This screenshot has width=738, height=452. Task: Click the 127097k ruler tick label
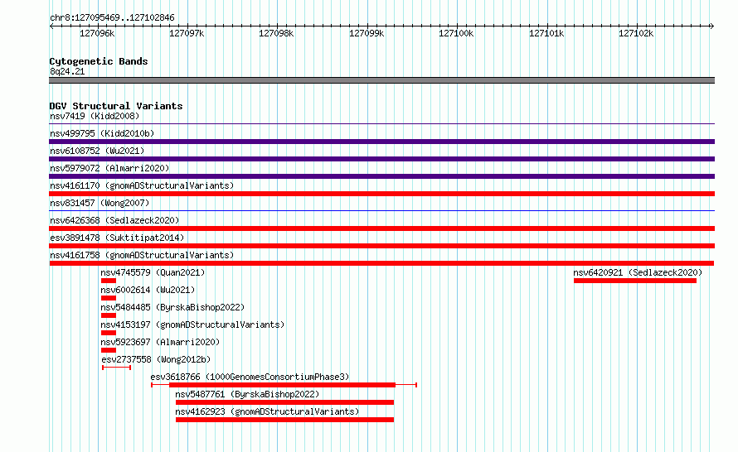pyautogui.click(x=187, y=33)
